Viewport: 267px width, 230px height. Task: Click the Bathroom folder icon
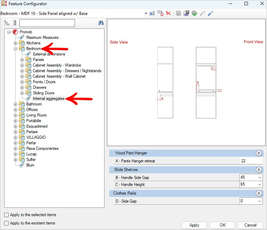click(22, 104)
